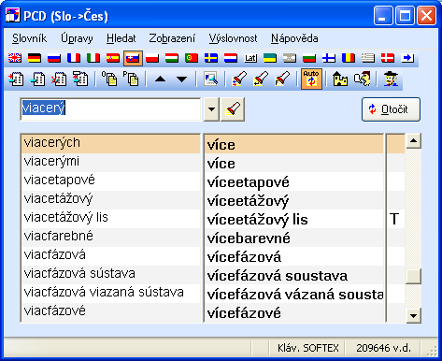Click the translation 'vícefázové'

pyautogui.click(x=244, y=313)
